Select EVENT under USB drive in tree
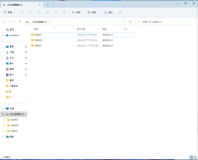 (12, 120)
